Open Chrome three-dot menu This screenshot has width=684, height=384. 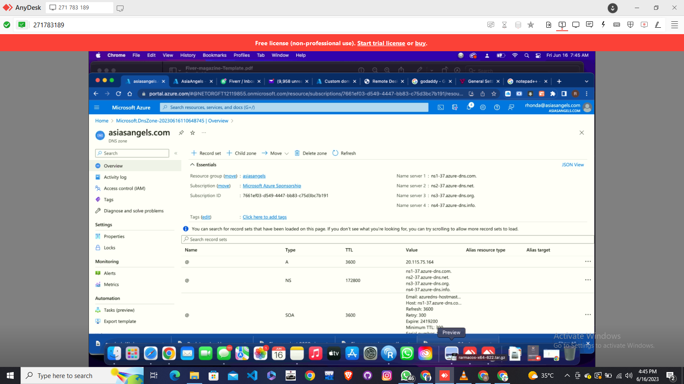(587, 93)
